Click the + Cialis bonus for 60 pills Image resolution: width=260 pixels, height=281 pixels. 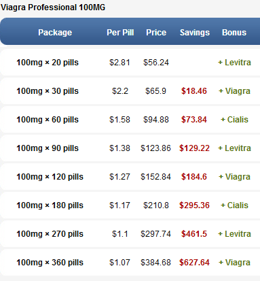(234, 120)
